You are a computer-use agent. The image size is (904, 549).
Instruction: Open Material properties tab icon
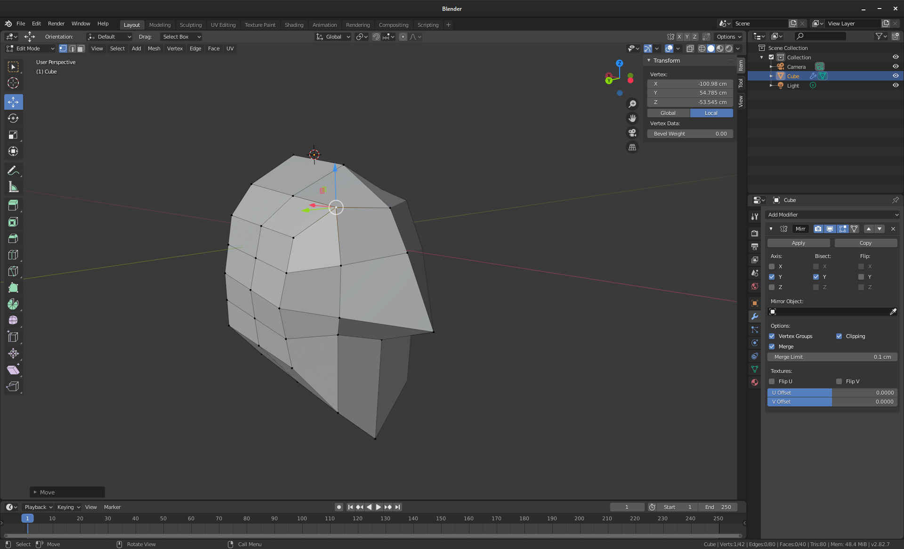[x=755, y=382]
